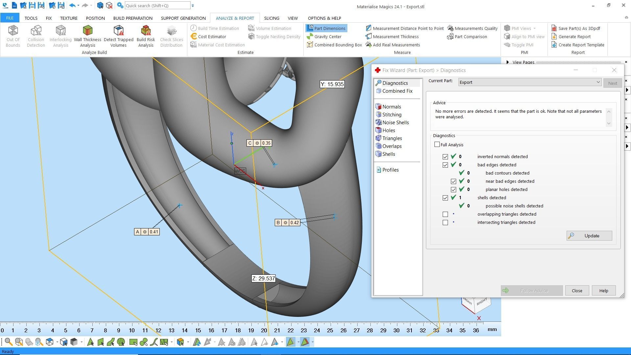631x355 pixels.
Task: Open the settings gears icon
Action: point(120,6)
